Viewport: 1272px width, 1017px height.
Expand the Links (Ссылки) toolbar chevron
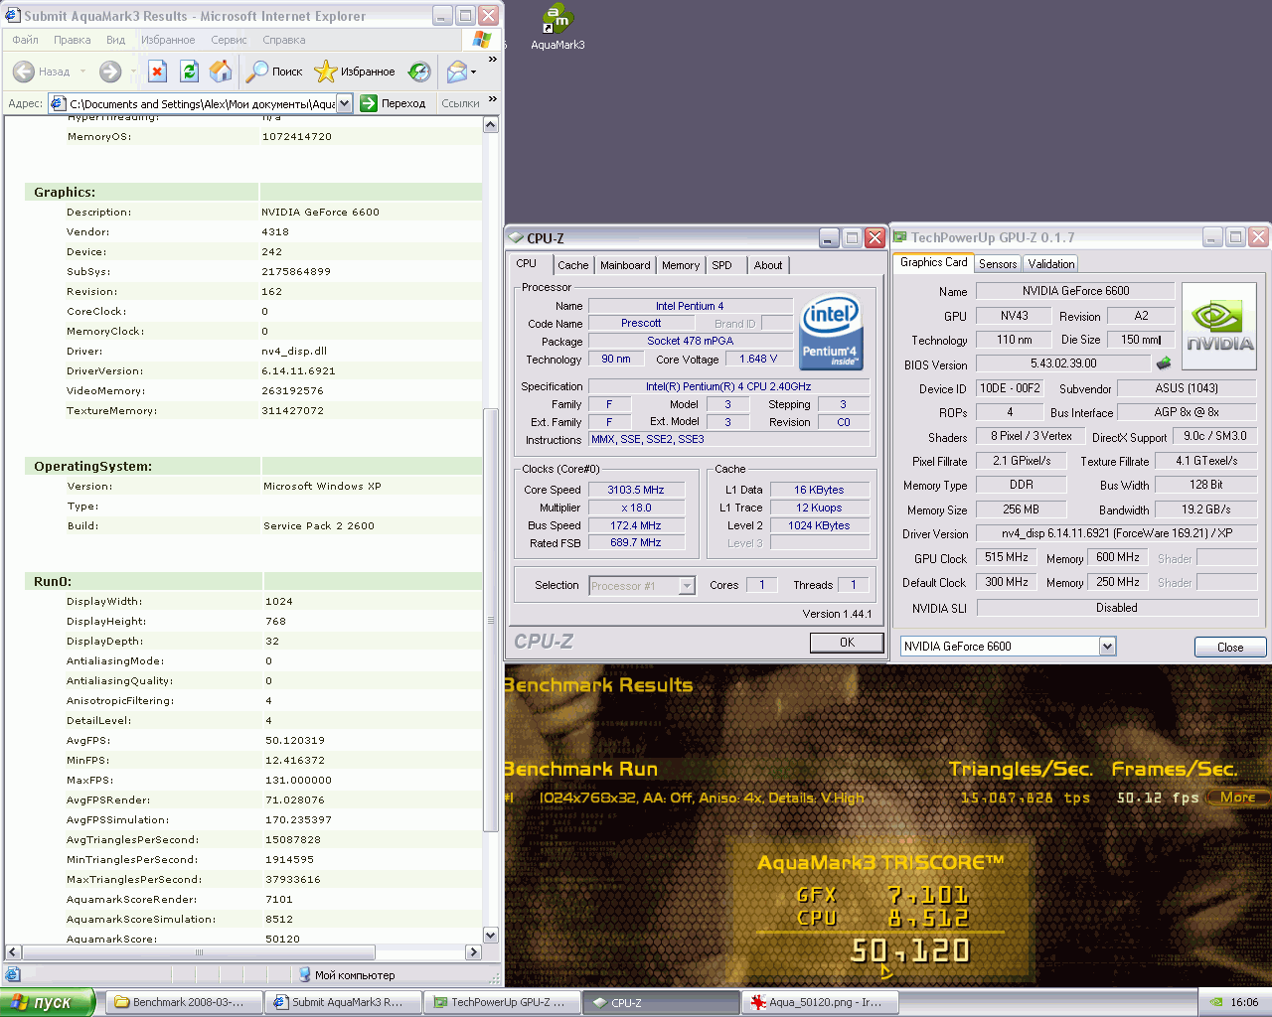tap(493, 99)
